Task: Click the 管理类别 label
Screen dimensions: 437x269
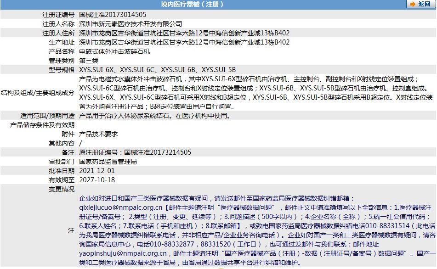Action: coord(62,61)
